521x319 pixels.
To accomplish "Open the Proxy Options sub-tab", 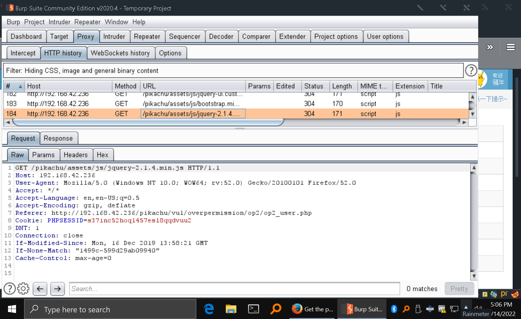I will click(170, 53).
